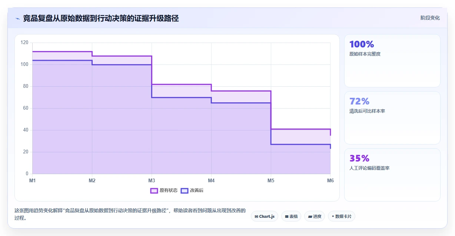Click the M4 axis label
The image size is (455, 236).
click(x=211, y=181)
